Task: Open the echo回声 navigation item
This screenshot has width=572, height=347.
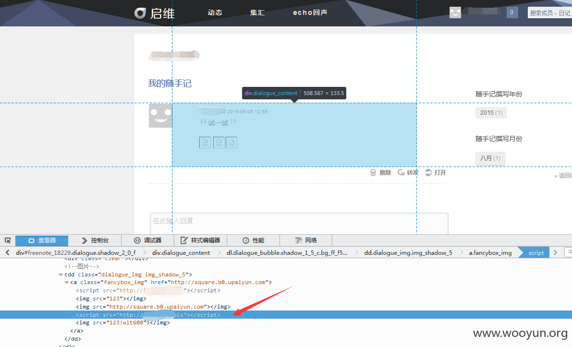Action: coord(310,12)
